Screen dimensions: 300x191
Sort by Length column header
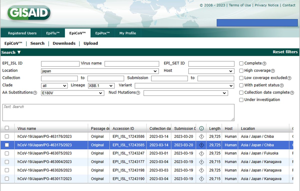214,129
